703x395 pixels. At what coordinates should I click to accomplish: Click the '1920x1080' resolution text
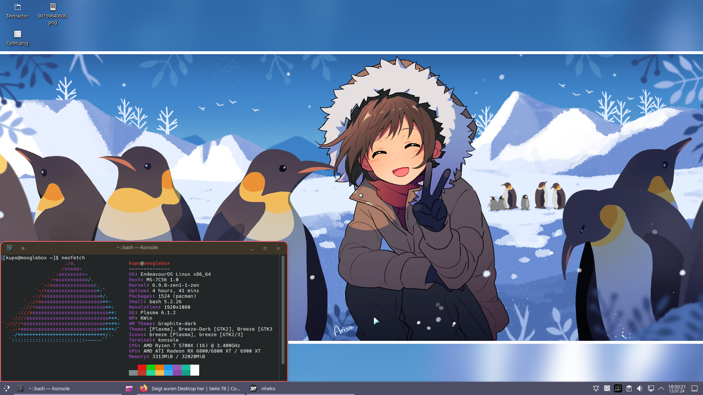[177, 307]
